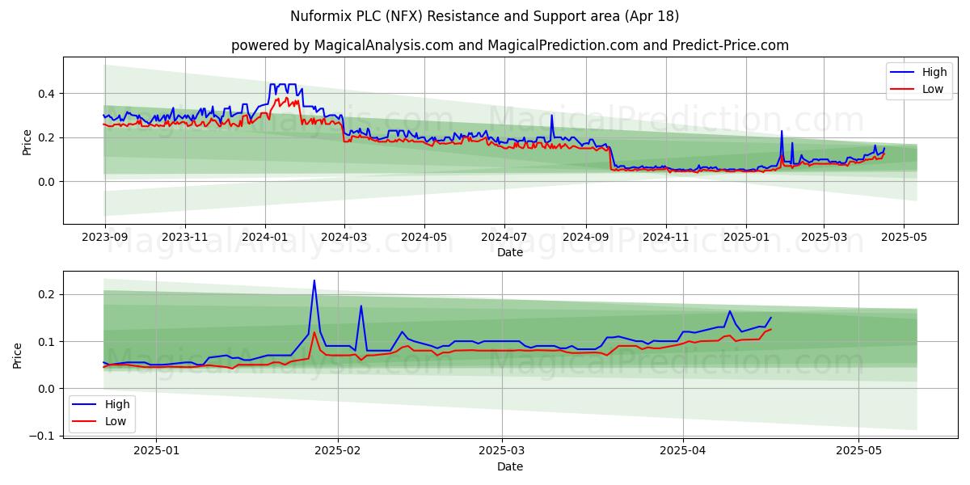Click the '0.4' price tick on top chart
Image resolution: width=970 pixels, height=485 pixels.
tap(47, 94)
